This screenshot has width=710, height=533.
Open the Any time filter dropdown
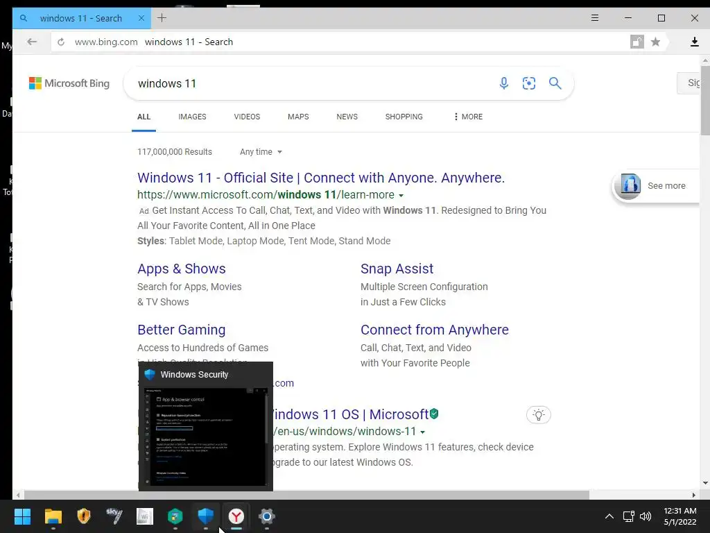(x=261, y=152)
